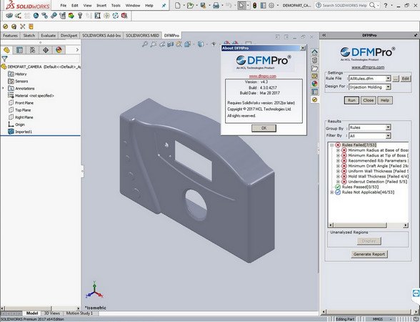Open the Insert menu
The width and height of the screenshot is (420, 322).
pos(101,6)
